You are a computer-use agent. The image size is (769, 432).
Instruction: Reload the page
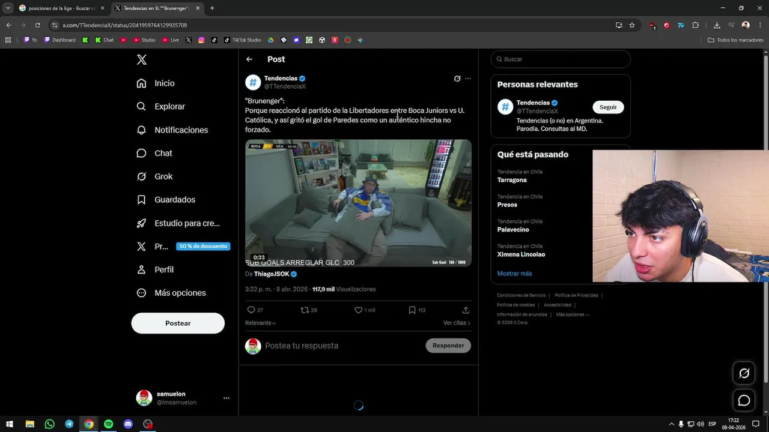(37, 25)
